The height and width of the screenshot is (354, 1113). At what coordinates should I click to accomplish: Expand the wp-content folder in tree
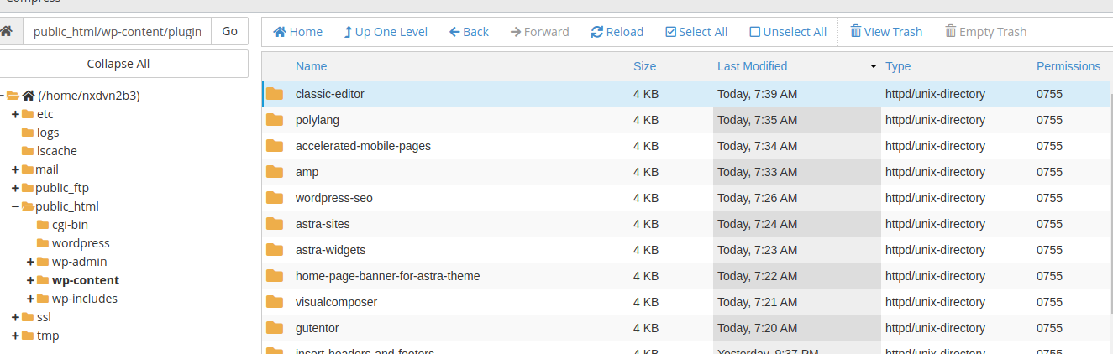[x=30, y=280]
